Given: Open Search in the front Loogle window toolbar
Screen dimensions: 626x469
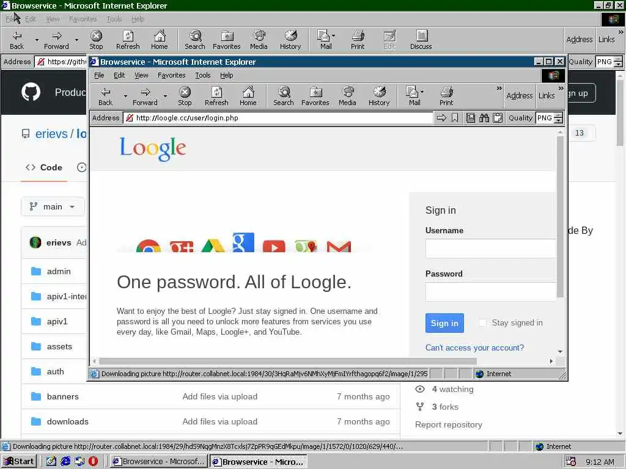Looking at the screenshot, I should tap(284, 96).
